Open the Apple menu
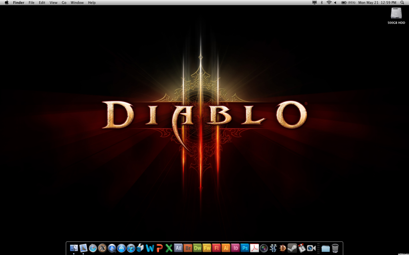Image resolution: width=409 pixels, height=255 pixels. point(6,3)
